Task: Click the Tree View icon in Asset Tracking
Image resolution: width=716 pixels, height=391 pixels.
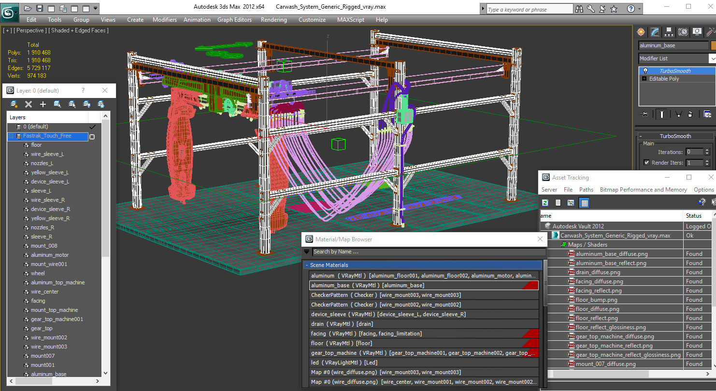Action: pyautogui.click(x=571, y=203)
